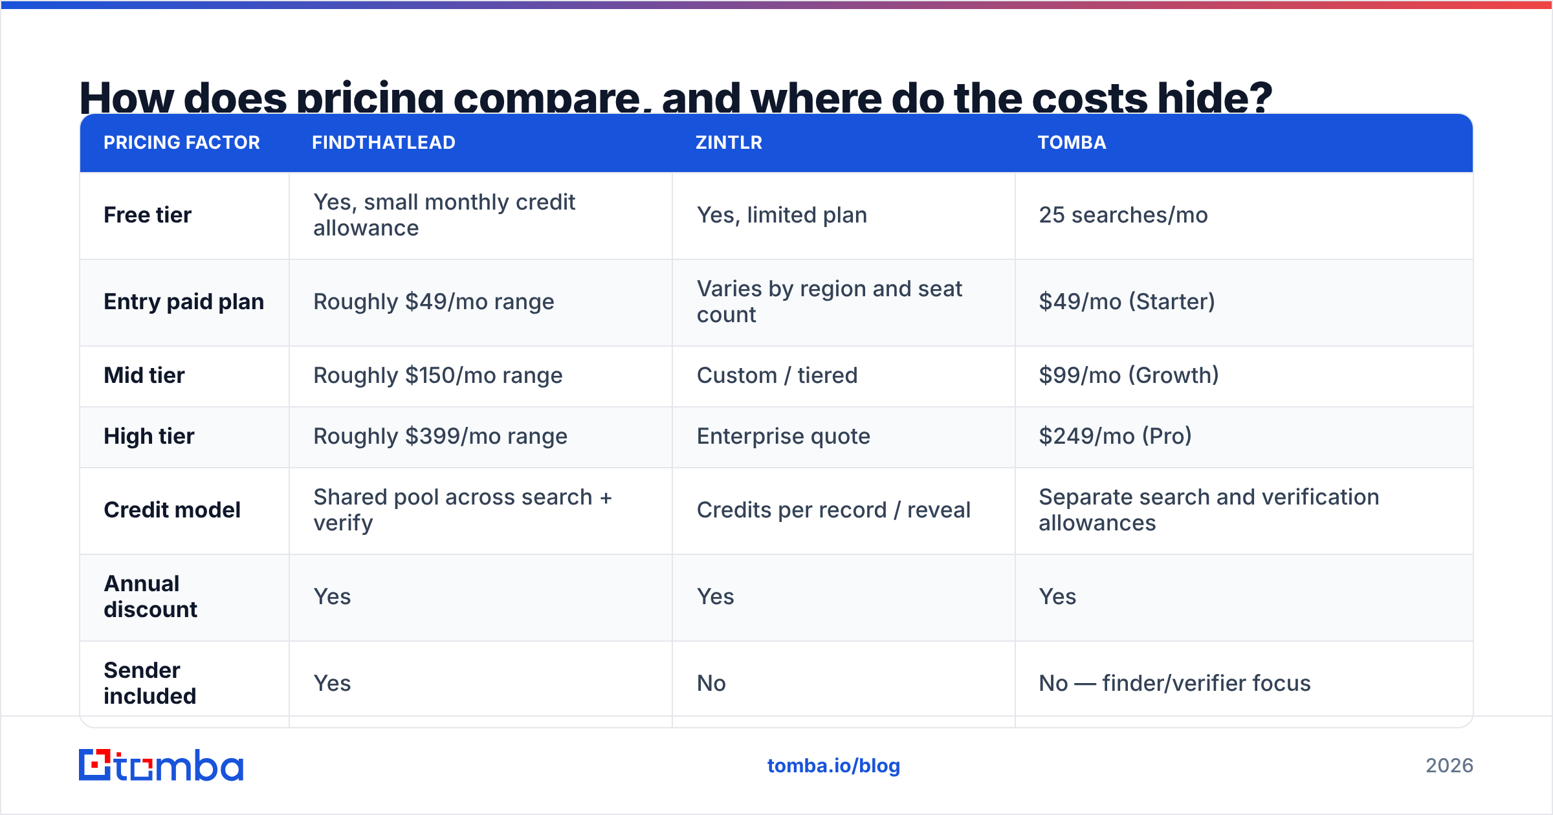Image resolution: width=1553 pixels, height=815 pixels.
Task: Click the 'Credit model' row label
Action: (x=172, y=510)
